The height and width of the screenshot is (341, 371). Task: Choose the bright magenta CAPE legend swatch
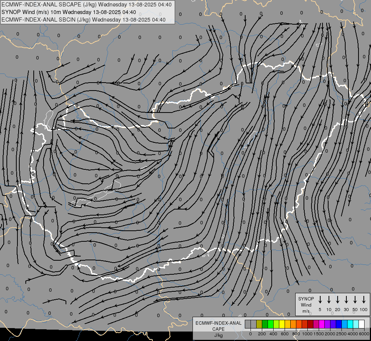click(x=322, y=324)
